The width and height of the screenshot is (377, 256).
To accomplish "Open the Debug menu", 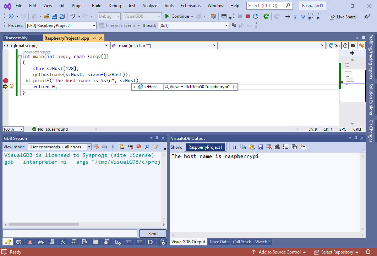I will (x=114, y=6).
